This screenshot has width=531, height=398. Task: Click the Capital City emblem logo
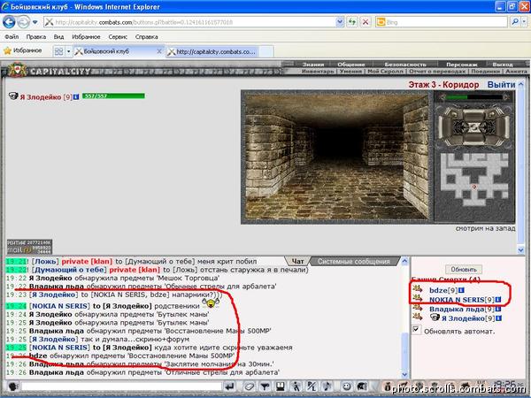click(x=17, y=70)
